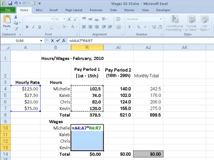Viewport: 214px width, 160px height.
Task: Select cell A4 containing $125.00
Action: (x=26, y=89)
